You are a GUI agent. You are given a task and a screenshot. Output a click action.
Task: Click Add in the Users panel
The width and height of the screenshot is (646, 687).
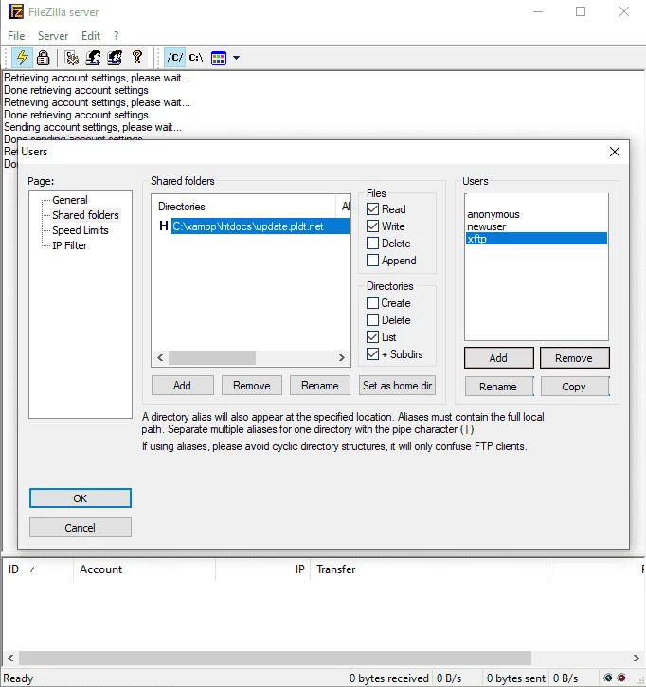click(x=499, y=358)
